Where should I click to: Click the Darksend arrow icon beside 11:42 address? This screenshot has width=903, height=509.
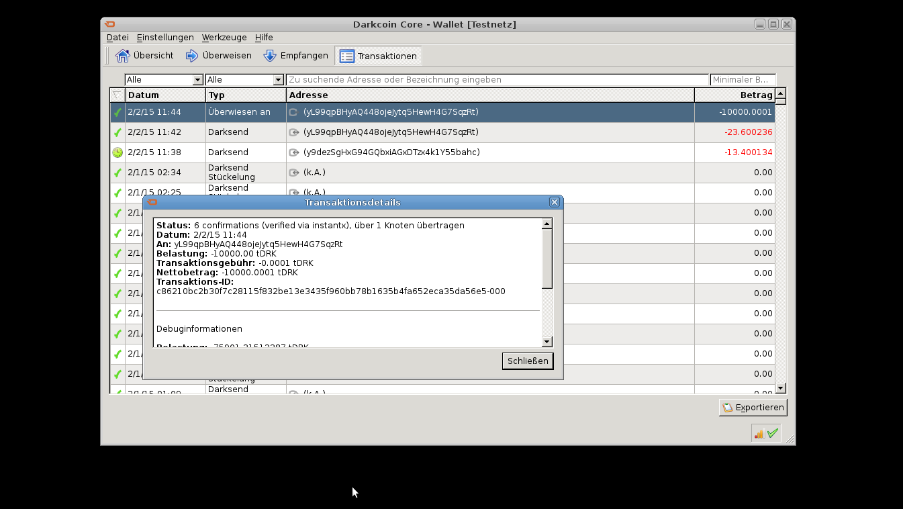[293, 132]
